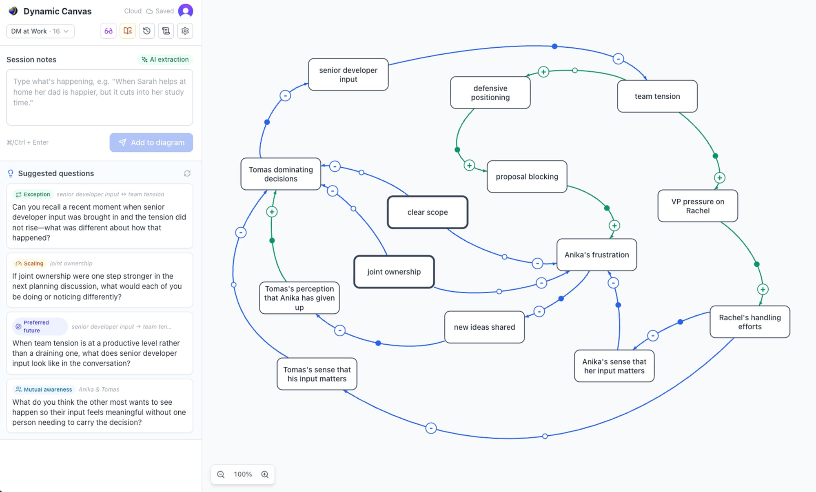Click the lightbulb icon beside Suggested questions
The image size is (816, 492).
(11, 173)
